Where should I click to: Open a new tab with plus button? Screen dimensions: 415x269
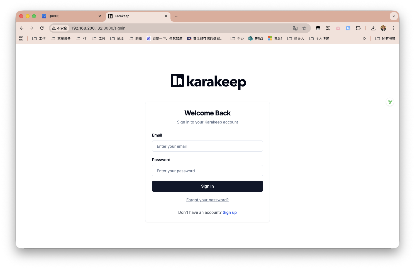pos(176,16)
